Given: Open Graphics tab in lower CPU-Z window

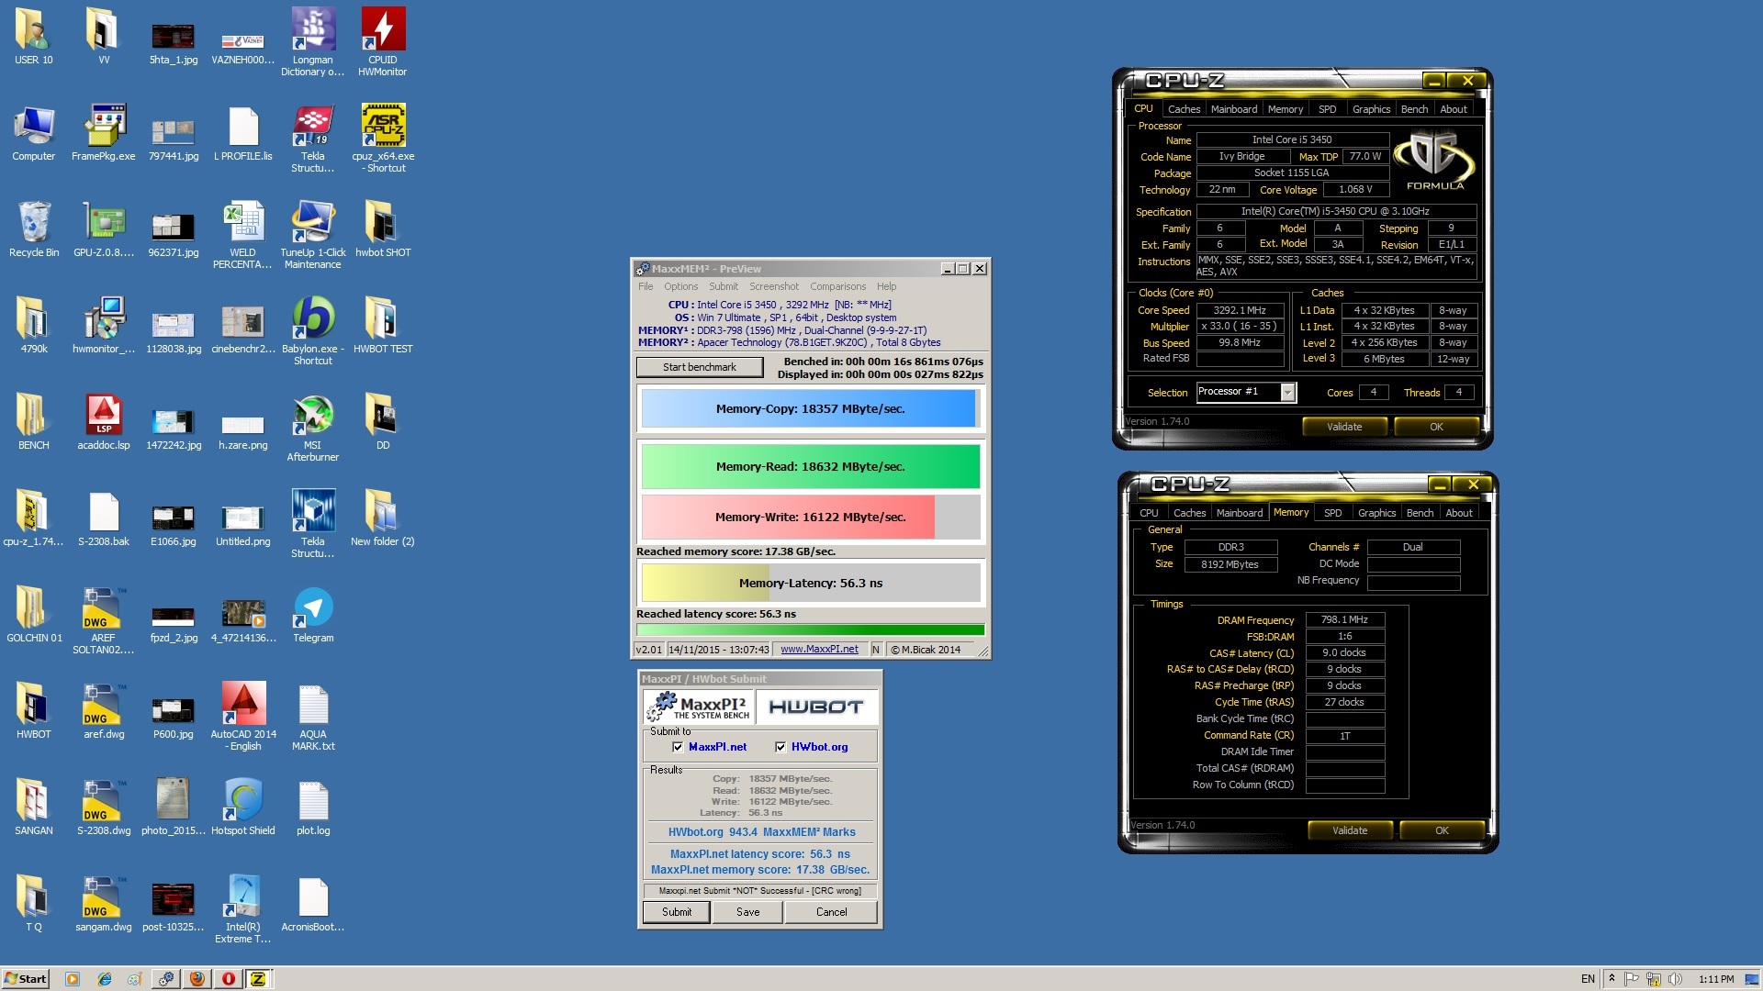Looking at the screenshot, I should 1376,513.
